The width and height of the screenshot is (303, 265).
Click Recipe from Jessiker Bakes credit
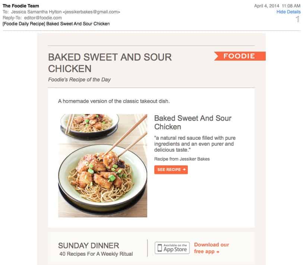[x=182, y=159]
